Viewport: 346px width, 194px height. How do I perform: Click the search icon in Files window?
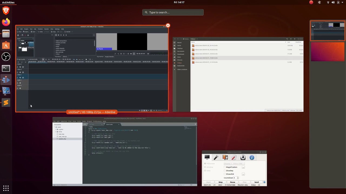[x=287, y=39]
